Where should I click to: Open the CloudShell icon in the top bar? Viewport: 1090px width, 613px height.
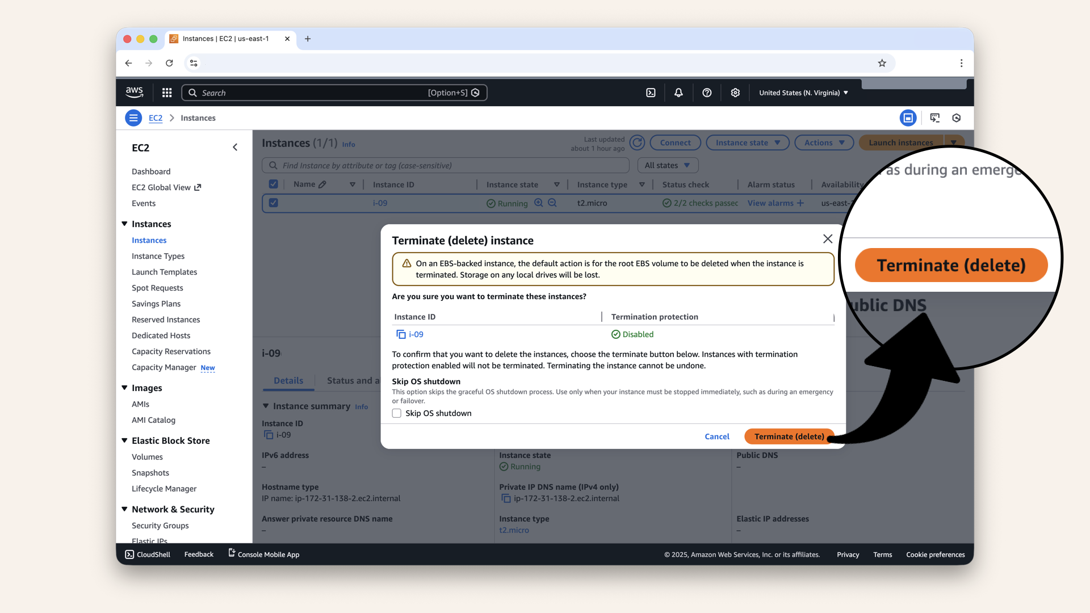click(x=651, y=93)
